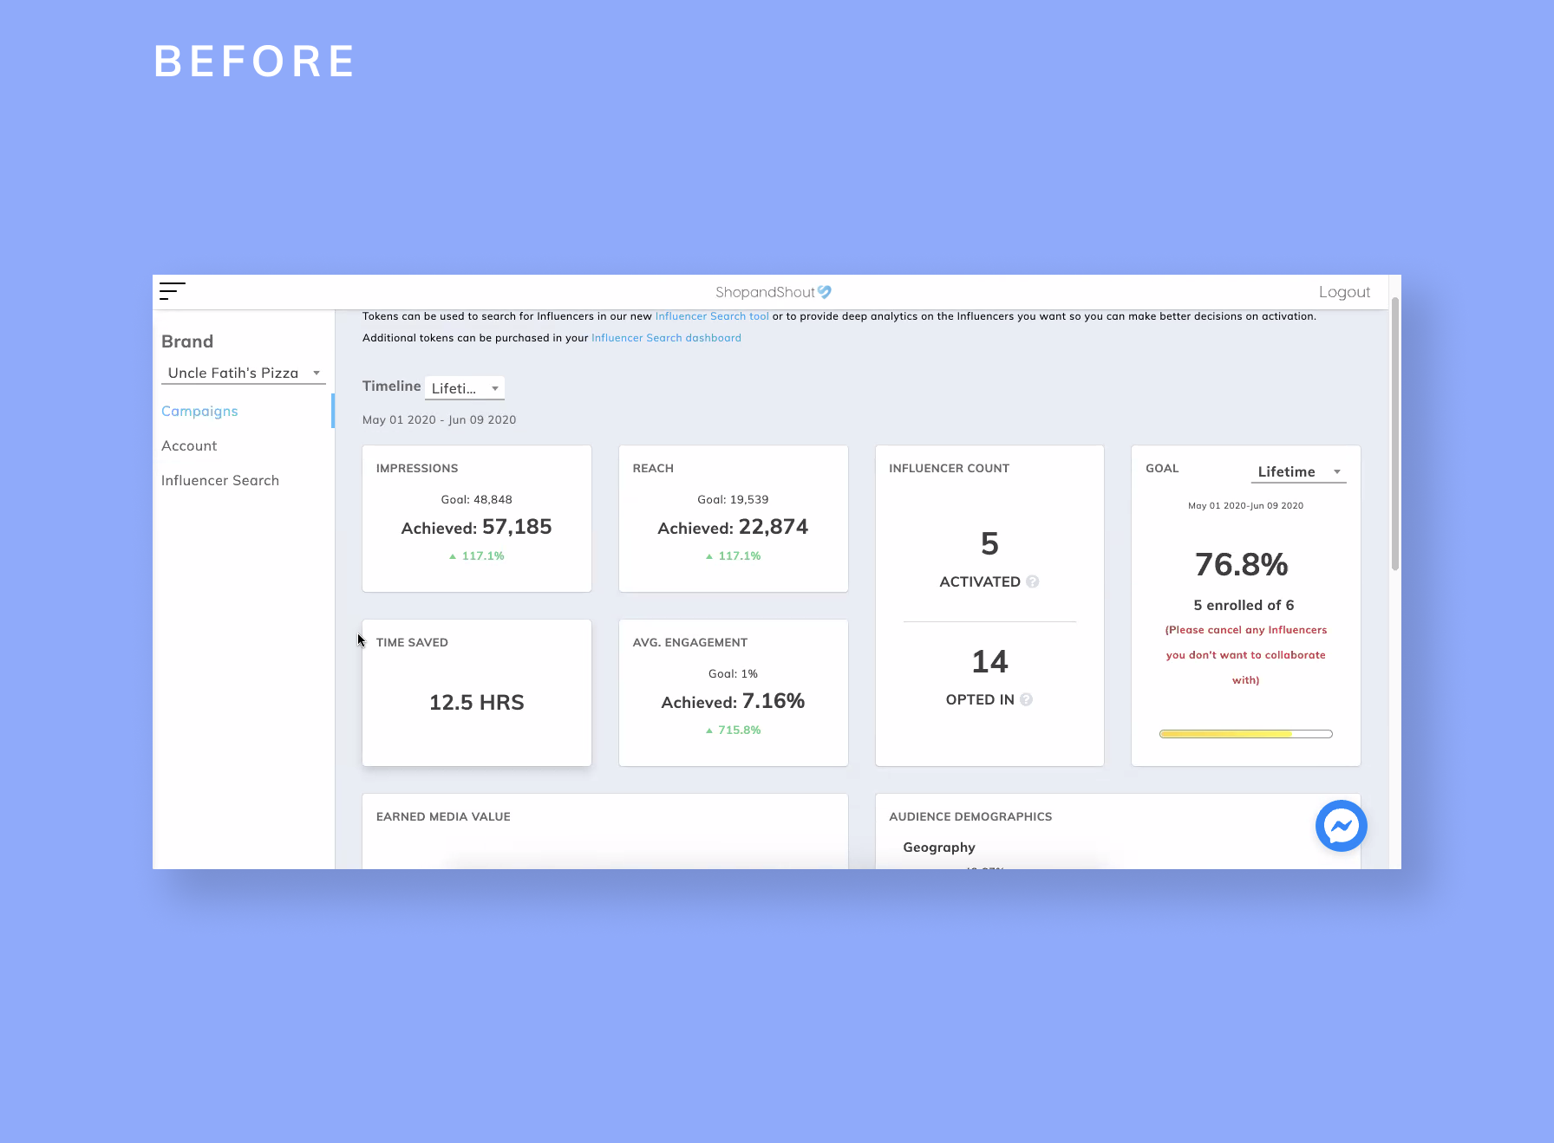This screenshot has width=1554, height=1143.
Task: Open the Influencer Search dashboard link
Action: (666, 338)
